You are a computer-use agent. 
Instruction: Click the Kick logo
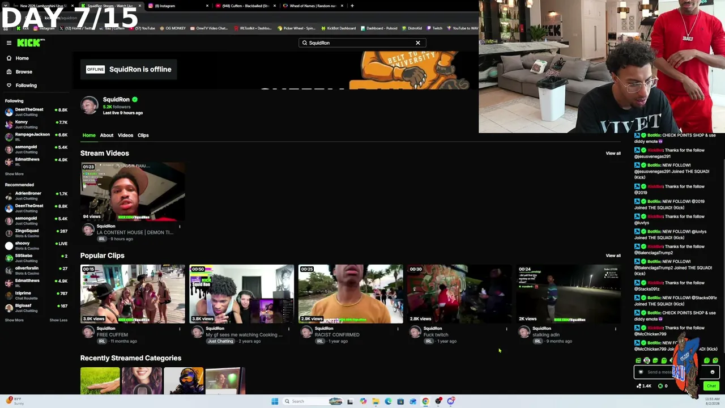(x=29, y=42)
